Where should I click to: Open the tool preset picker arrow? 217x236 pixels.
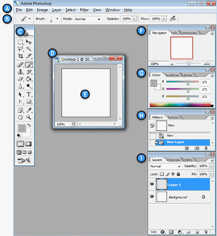coord(30,19)
